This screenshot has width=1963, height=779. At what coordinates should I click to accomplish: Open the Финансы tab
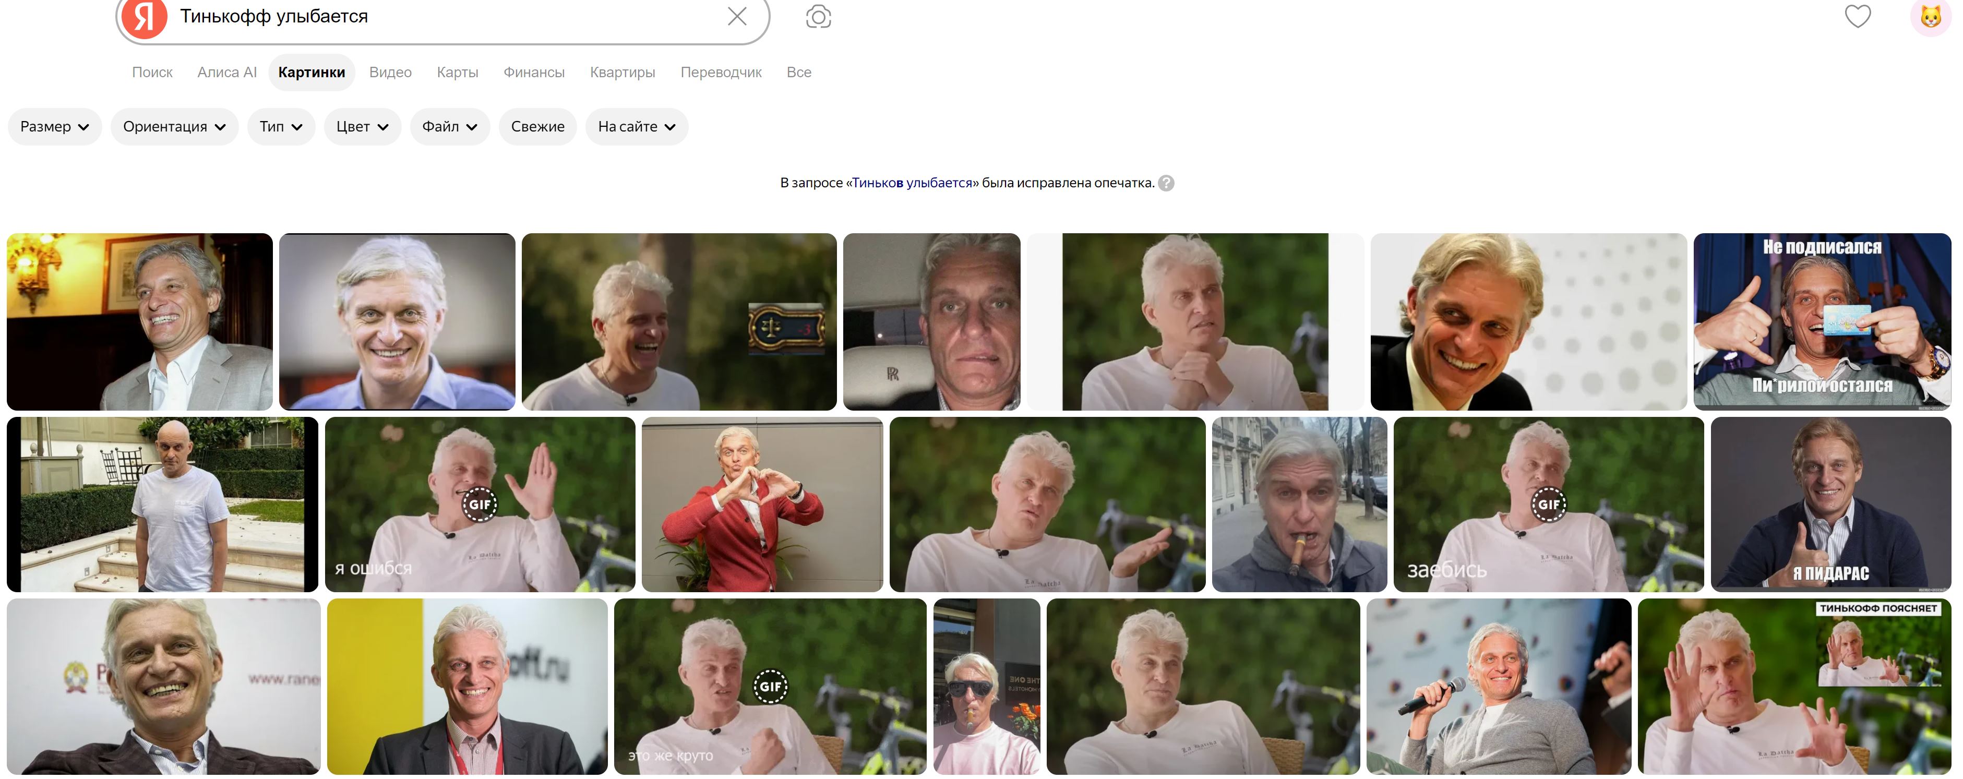point(534,73)
